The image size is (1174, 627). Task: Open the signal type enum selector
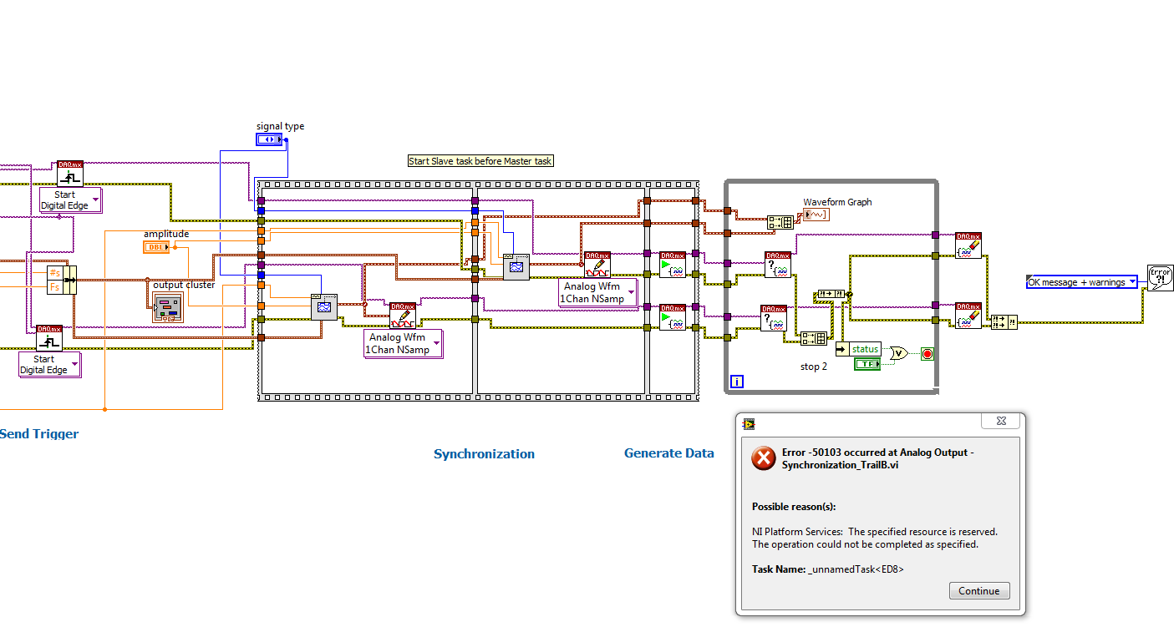270,139
